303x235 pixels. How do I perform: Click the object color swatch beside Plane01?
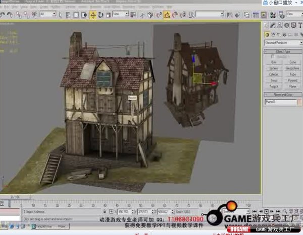click(x=300, y=102)
